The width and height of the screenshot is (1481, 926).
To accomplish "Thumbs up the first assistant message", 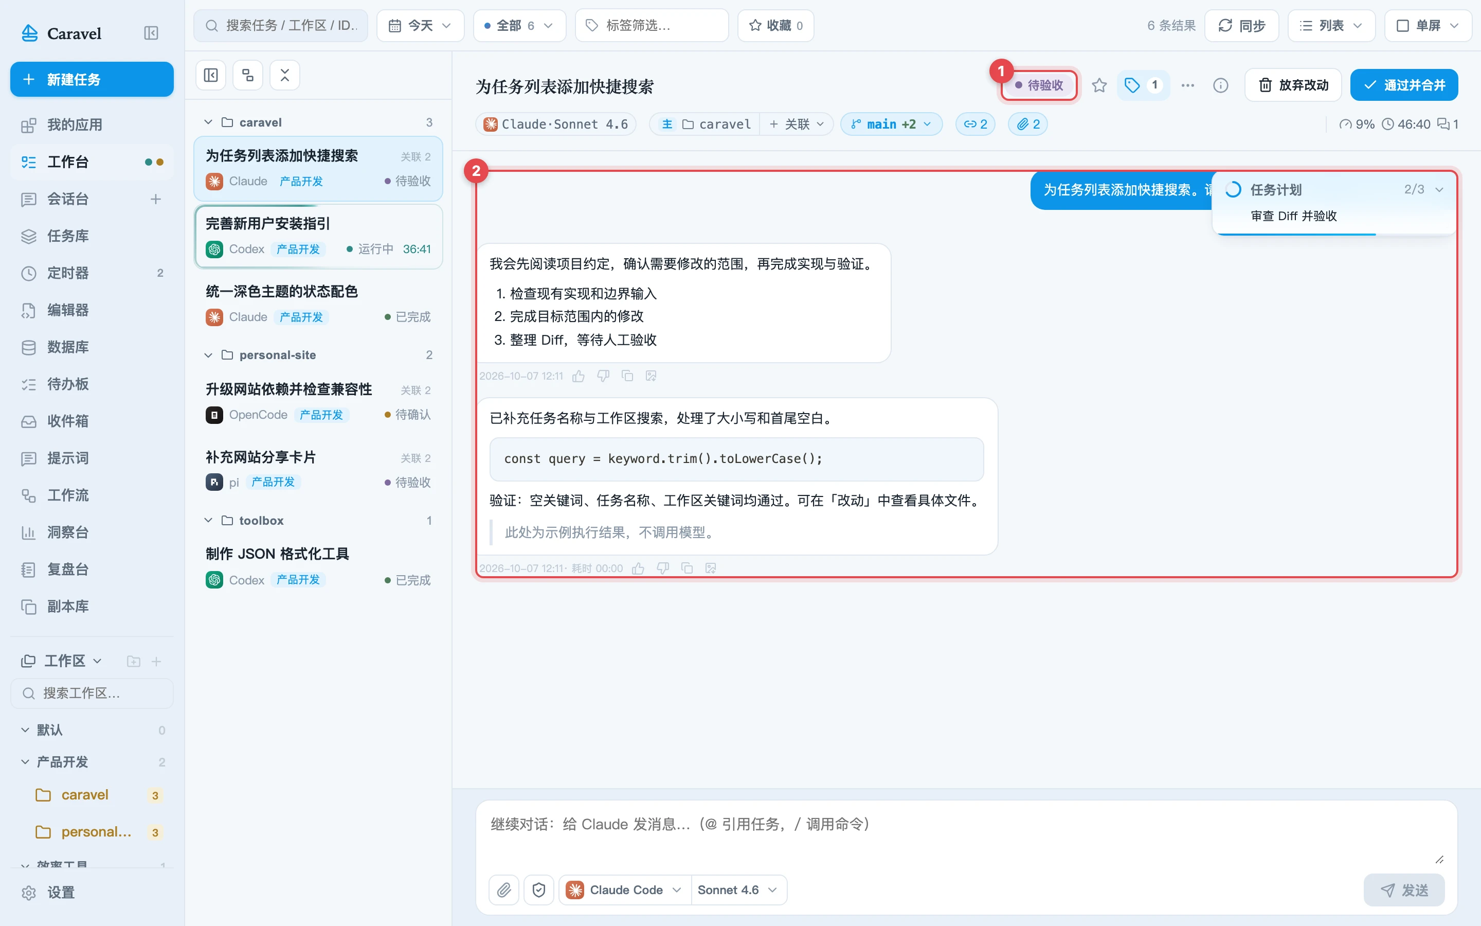I will [579, 376].
